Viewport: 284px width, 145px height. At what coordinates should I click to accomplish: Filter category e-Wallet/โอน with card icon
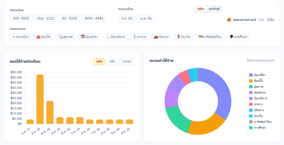click(210, 37)
